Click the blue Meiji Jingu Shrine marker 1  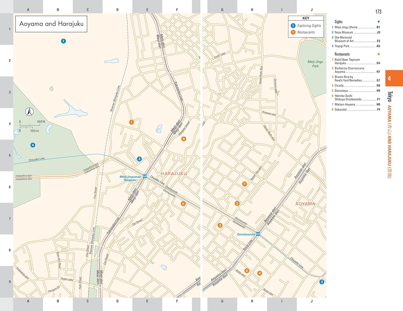point(63,41)
